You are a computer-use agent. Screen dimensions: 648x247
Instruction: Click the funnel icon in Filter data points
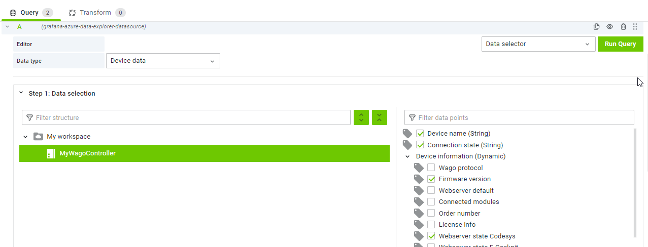coord(412,117)
